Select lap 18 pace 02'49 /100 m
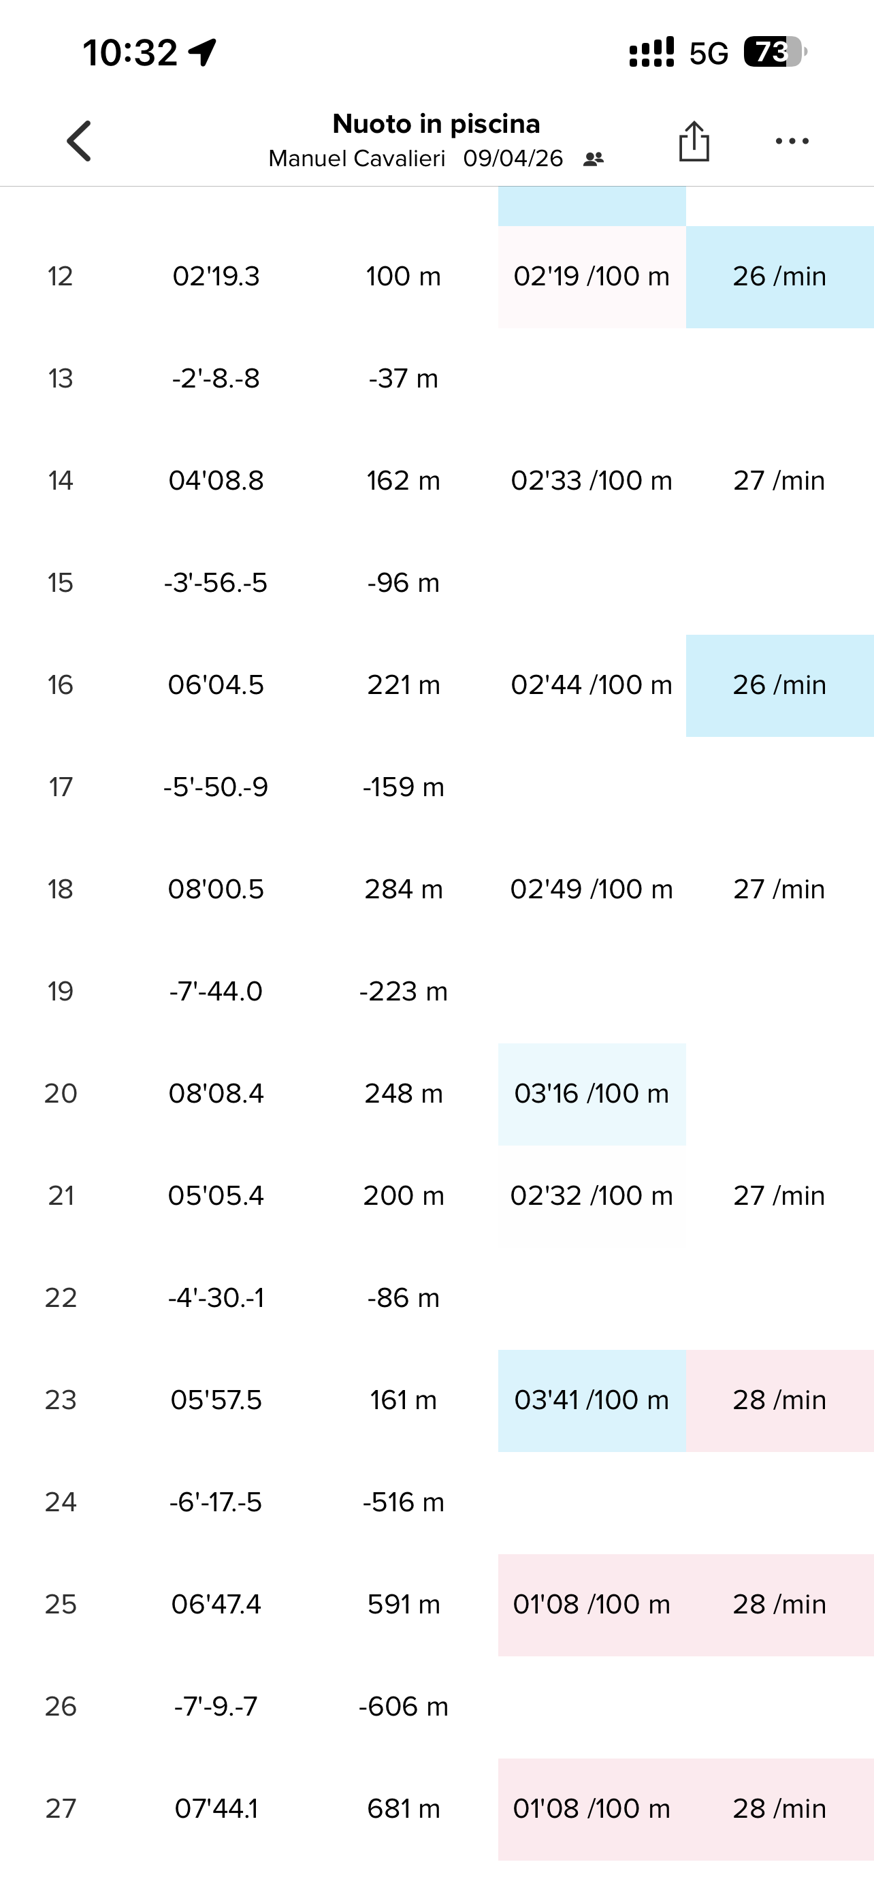Viewport: 874px width, 1892px height. [x=592, y=889]
